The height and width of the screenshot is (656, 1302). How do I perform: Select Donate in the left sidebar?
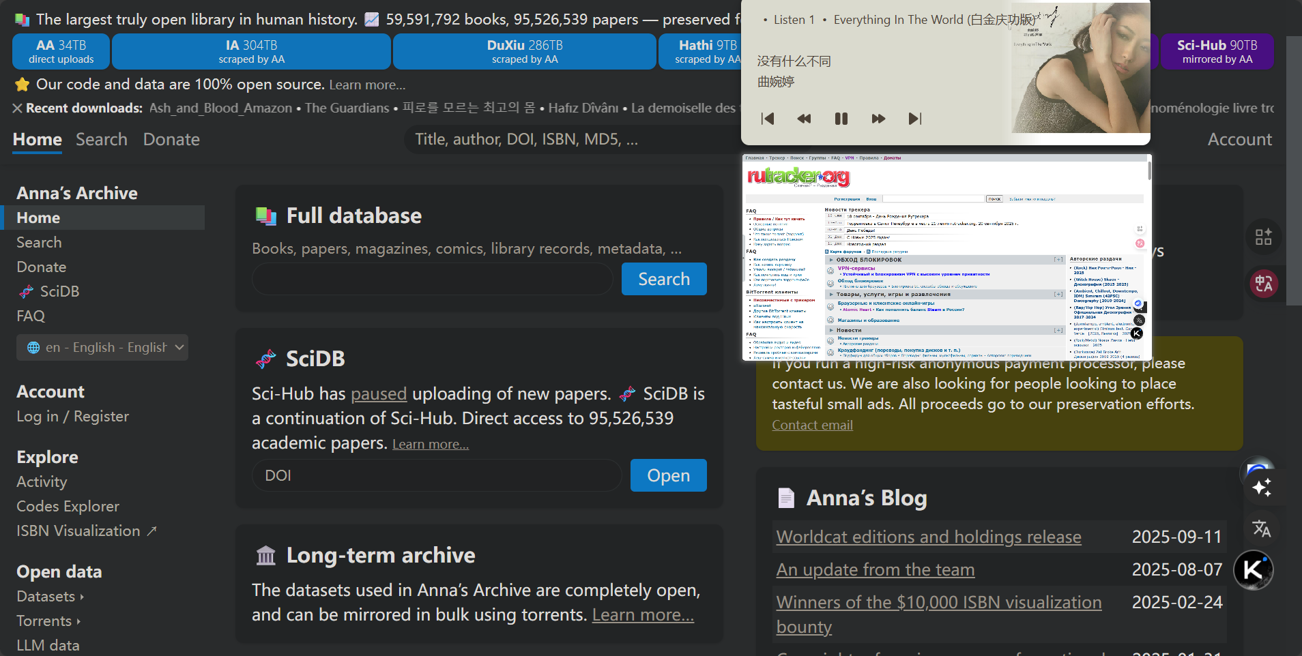tap(42, 267)
